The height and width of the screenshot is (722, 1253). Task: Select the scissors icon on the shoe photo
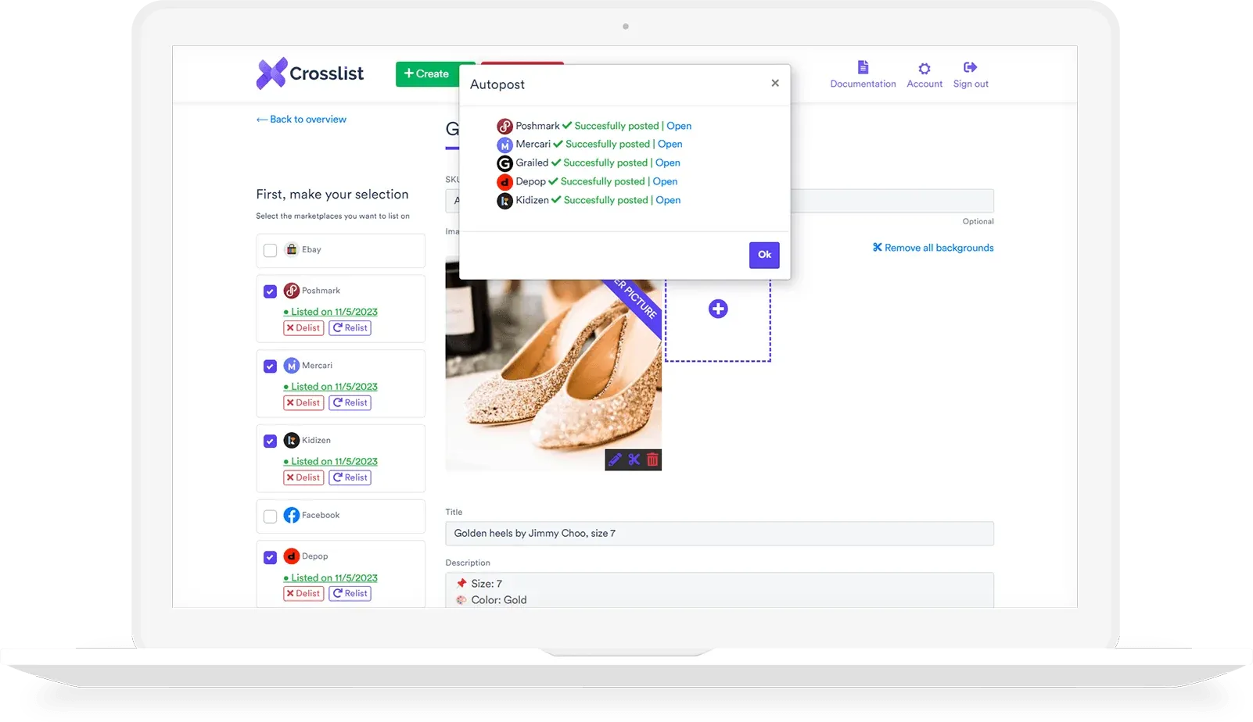[x=634, y=460]
